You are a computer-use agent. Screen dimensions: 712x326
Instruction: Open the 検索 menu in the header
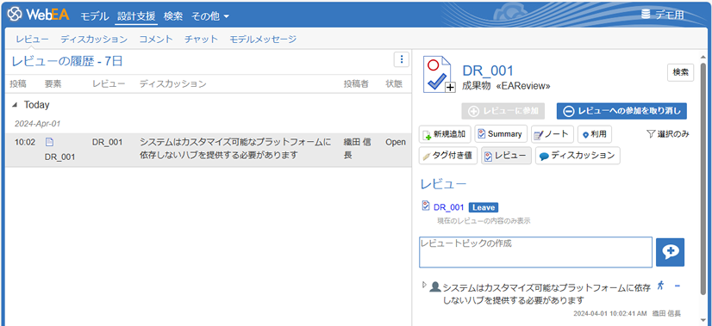click(173, 15)
